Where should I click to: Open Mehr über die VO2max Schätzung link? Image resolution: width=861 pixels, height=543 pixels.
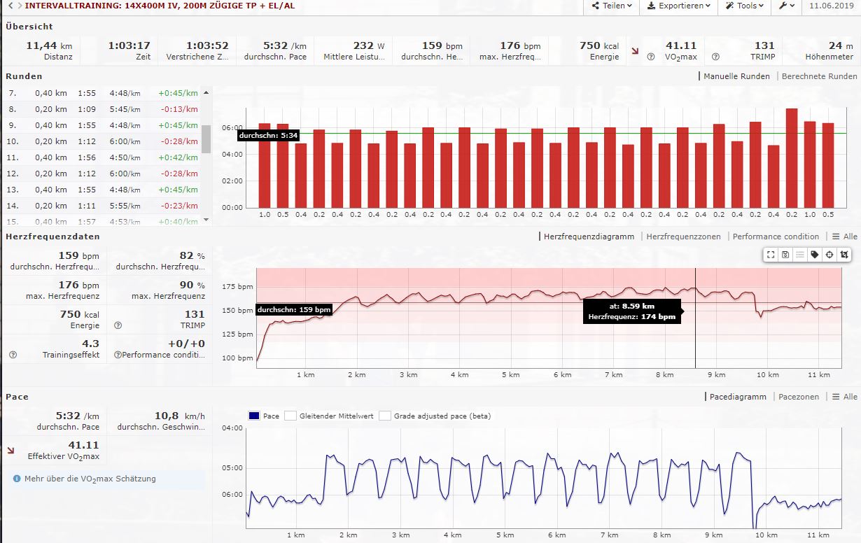click(90, 479)
